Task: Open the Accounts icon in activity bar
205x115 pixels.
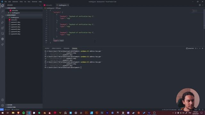Action: click(x=3, y=100)
